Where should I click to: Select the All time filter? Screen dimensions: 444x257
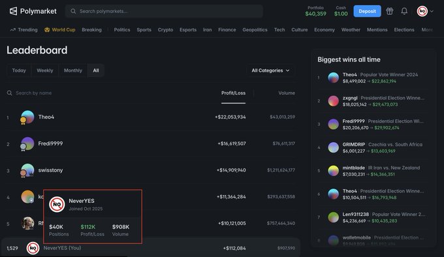pyautogui.click(x=96, y=70)
